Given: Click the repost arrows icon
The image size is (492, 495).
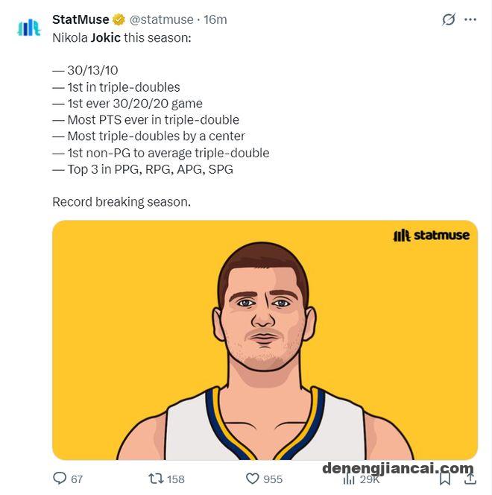Looking at the screenshot, I should [x=156, y=479].
